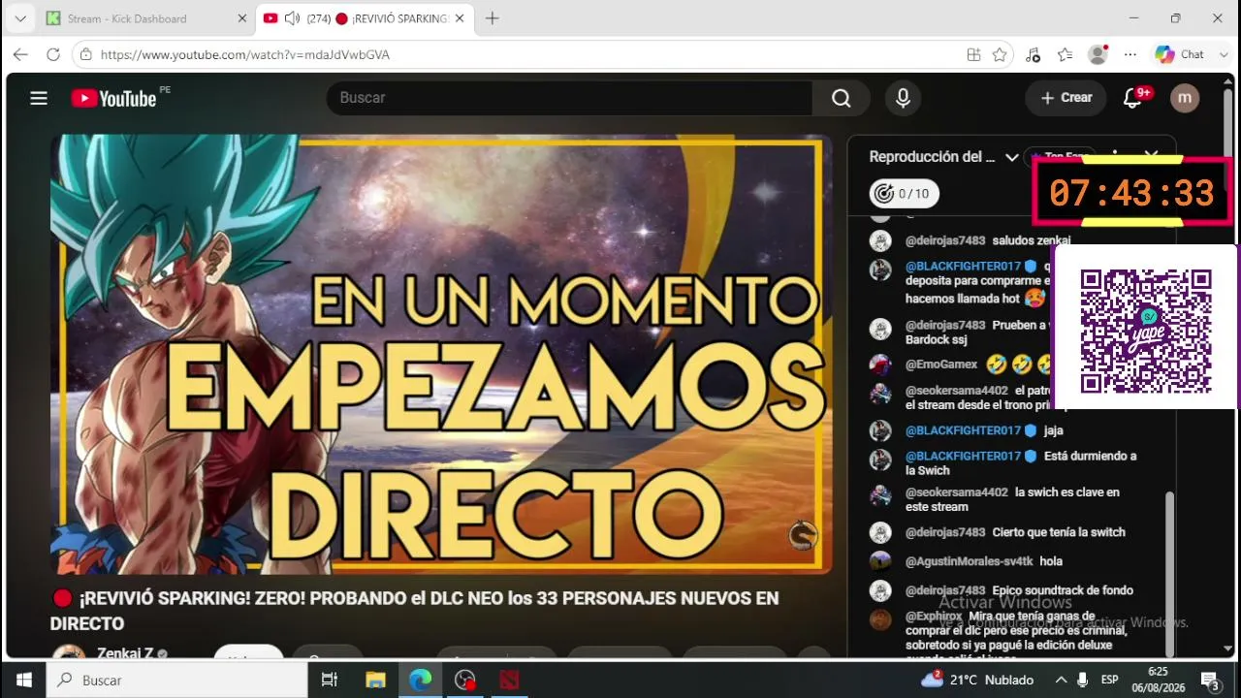1241x698 pixels.
Task: Go back with the browser arrow
Action: pyautogui.click(x=20, y=54)
